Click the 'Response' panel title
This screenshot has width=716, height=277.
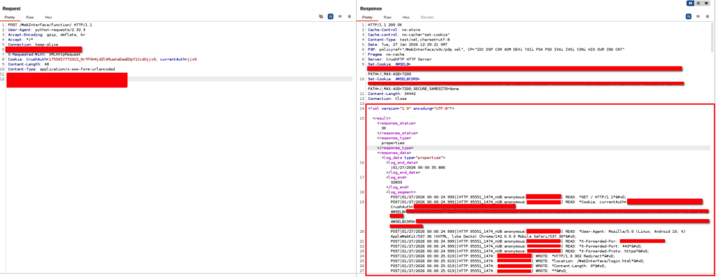pyautogui.click(x=370, y=8)
